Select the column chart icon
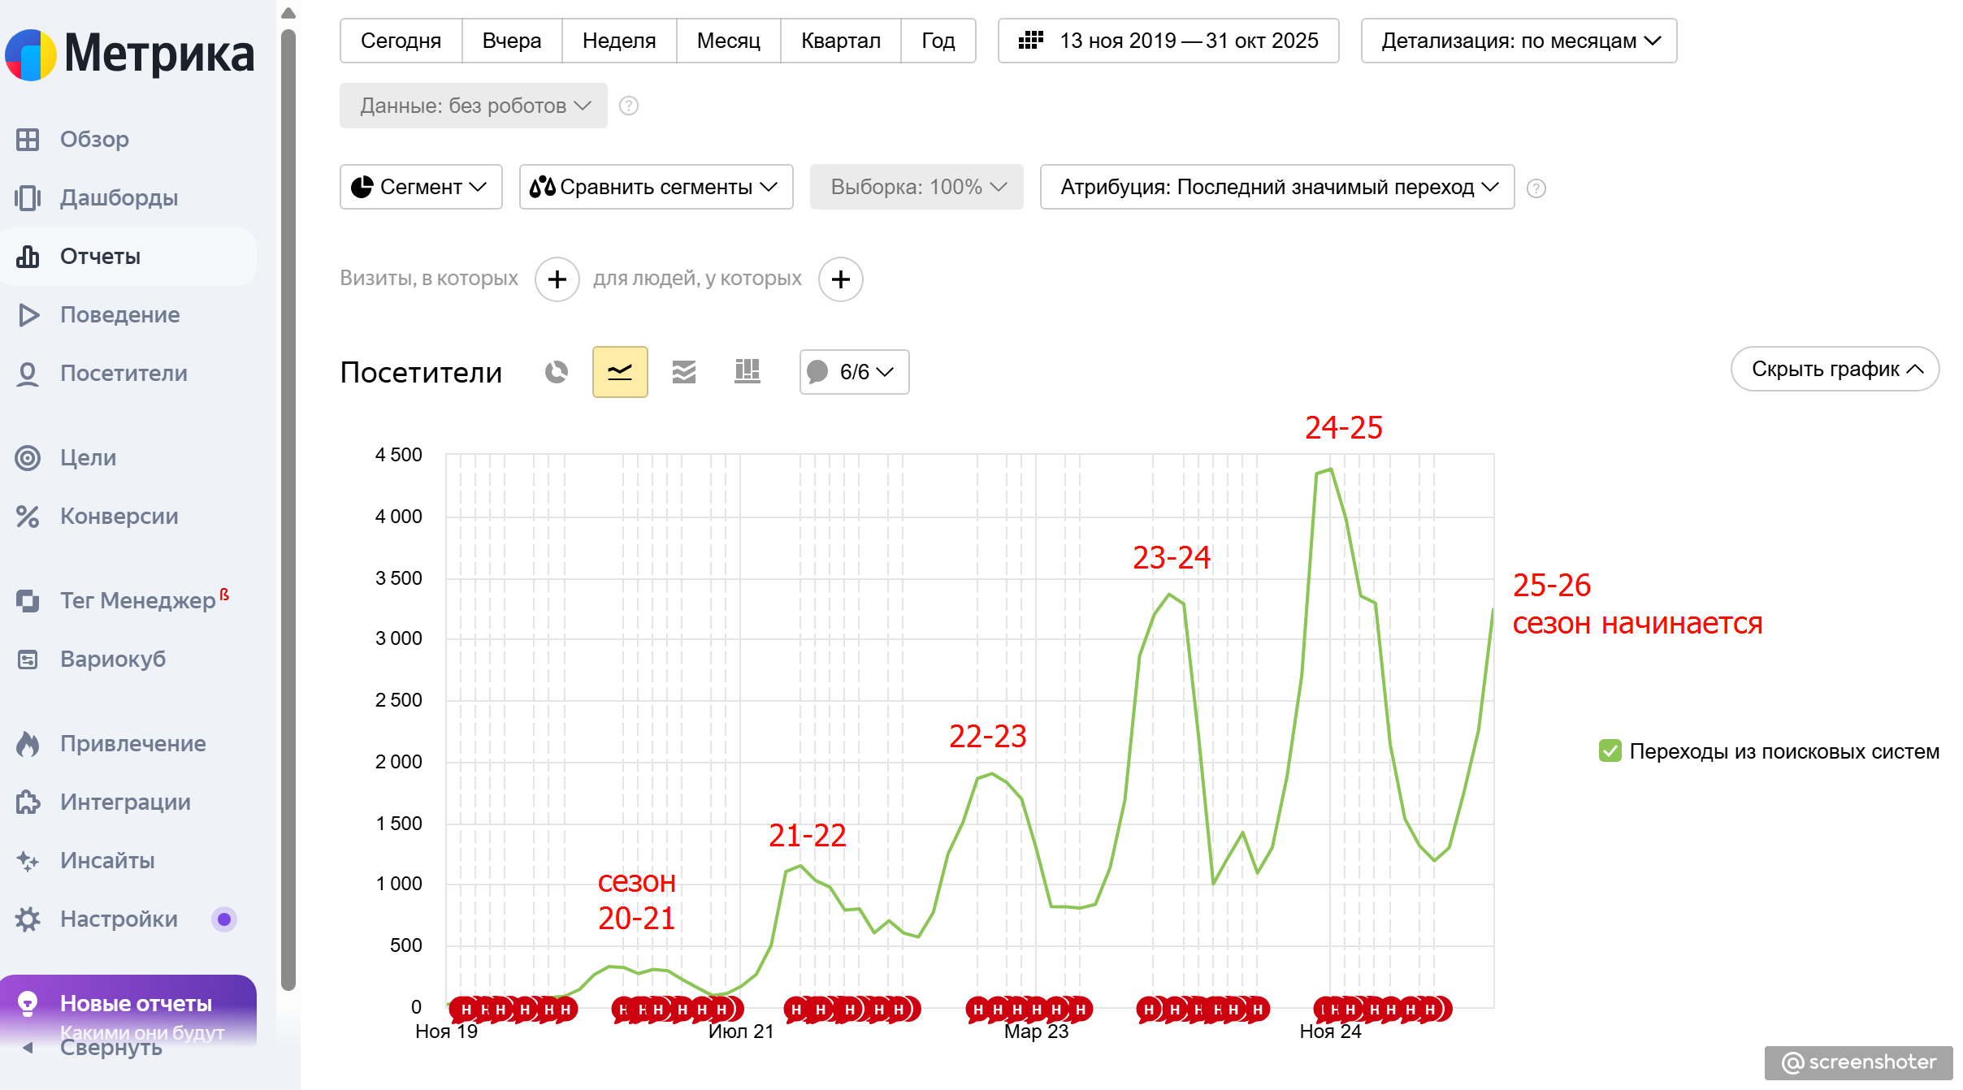Viewport: 1963px width, 1090px height. pyautogui.click(x=747, y=372)
